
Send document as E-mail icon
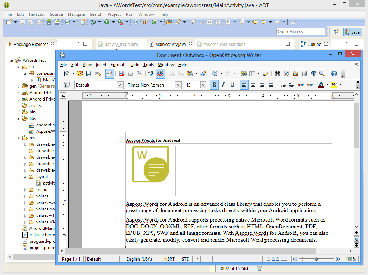pyautogui.click(x=98, y=74)
